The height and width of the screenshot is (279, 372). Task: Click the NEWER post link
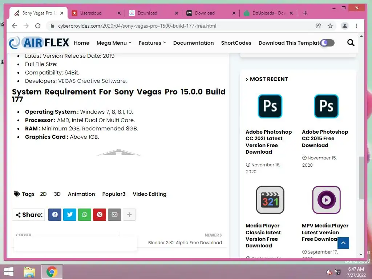[x=213, y=235]
